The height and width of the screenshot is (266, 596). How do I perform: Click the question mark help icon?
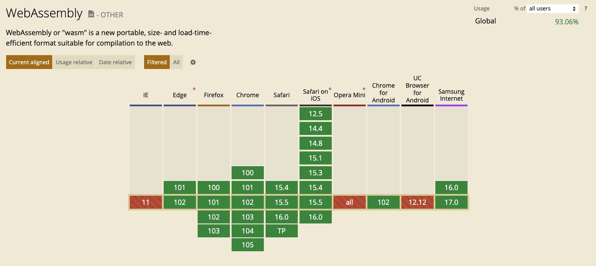pyautogui.click(x=586, y=9)
